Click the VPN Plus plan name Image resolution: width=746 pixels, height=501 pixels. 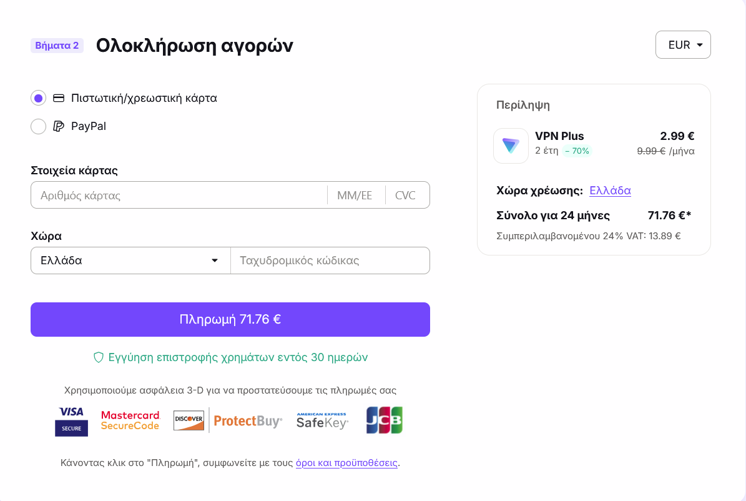coord(559,136)
